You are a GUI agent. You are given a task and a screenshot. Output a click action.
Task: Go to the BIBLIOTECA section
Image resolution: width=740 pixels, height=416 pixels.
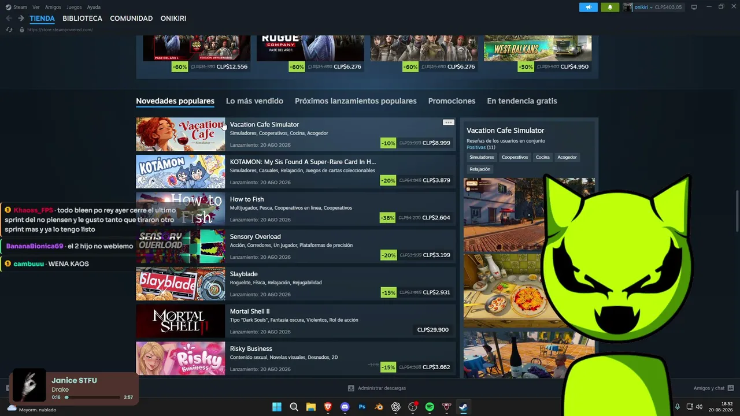tap(82, 18)
